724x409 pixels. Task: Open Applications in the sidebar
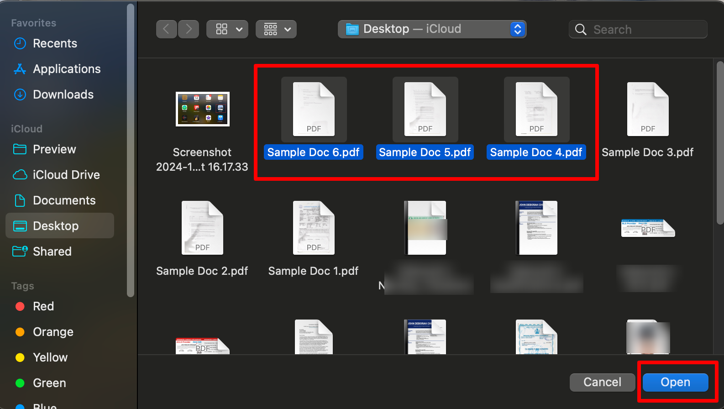point(60,69)
